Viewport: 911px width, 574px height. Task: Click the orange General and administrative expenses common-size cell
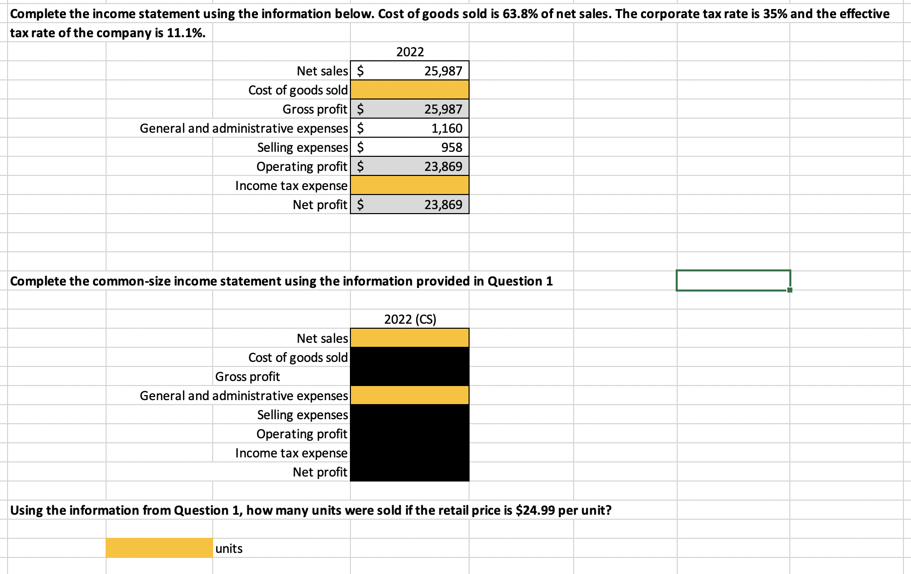click(x=410, y=396)
